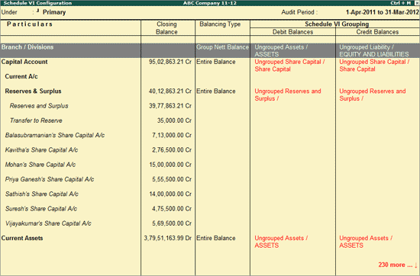
Task: Select Suresh's Share Capital A/c
Action: point(41,209)
